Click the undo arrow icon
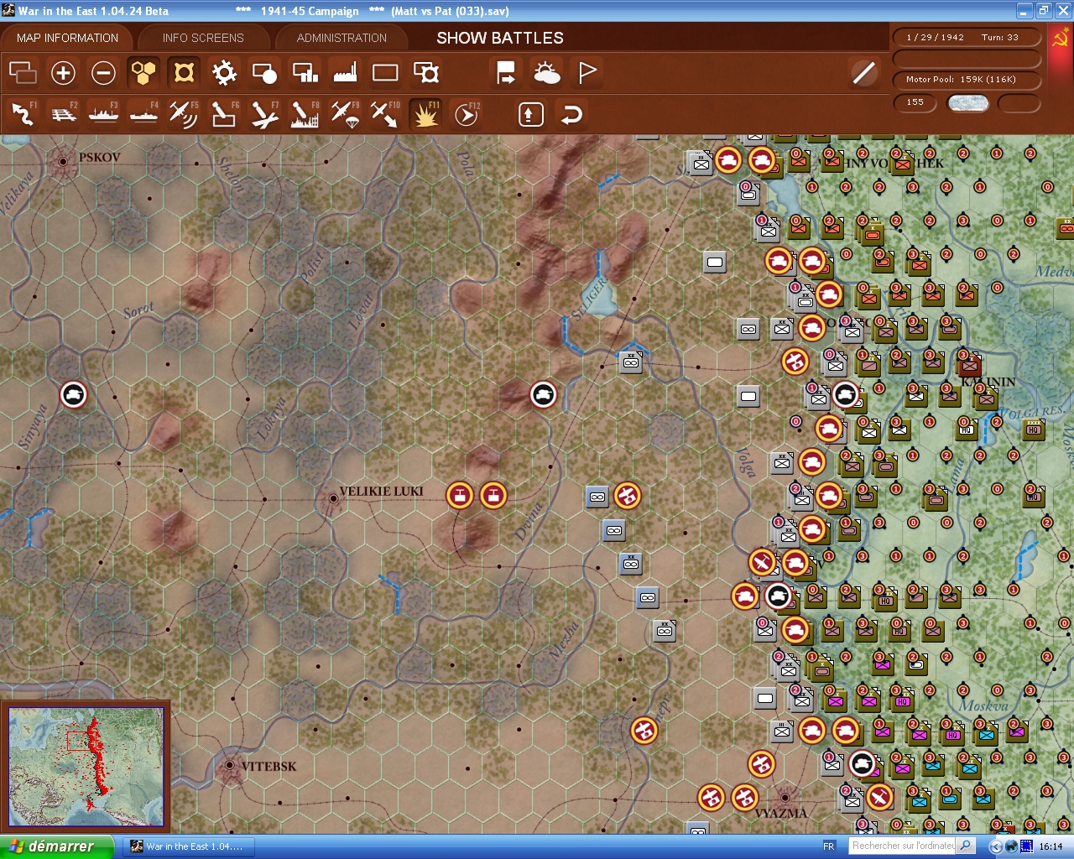1074x859 pixels. (x=571, y=114)
